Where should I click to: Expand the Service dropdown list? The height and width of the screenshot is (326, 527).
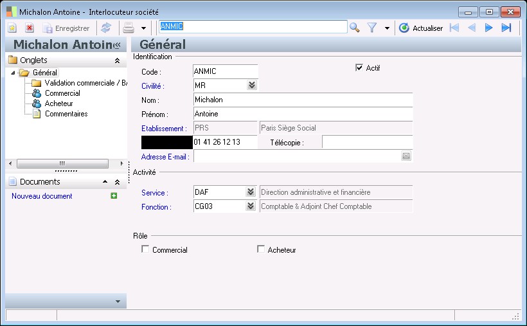(x=251, y=192)
